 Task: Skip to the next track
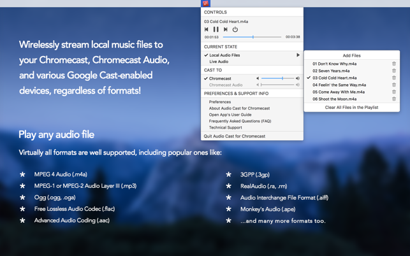pyautogui.click(x=225, y=29)
